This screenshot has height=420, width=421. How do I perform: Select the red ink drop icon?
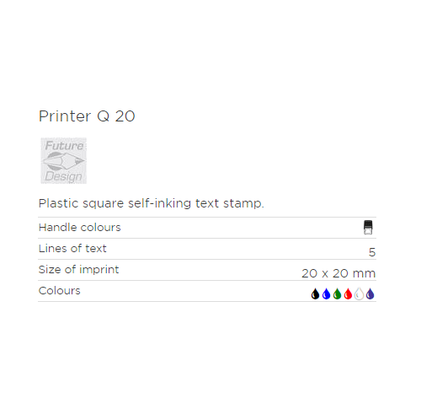[348, 293]
